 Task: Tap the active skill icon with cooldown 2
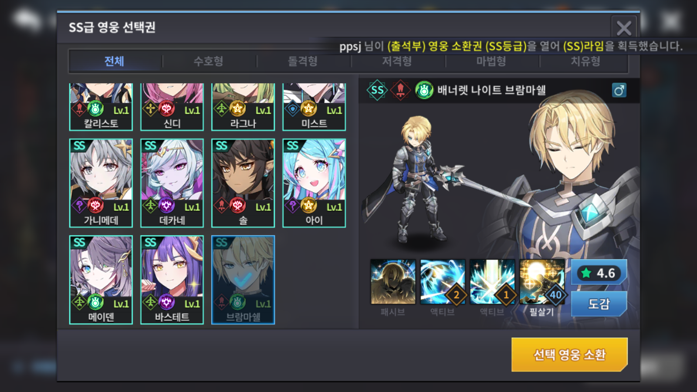click(x=443, y=282)
